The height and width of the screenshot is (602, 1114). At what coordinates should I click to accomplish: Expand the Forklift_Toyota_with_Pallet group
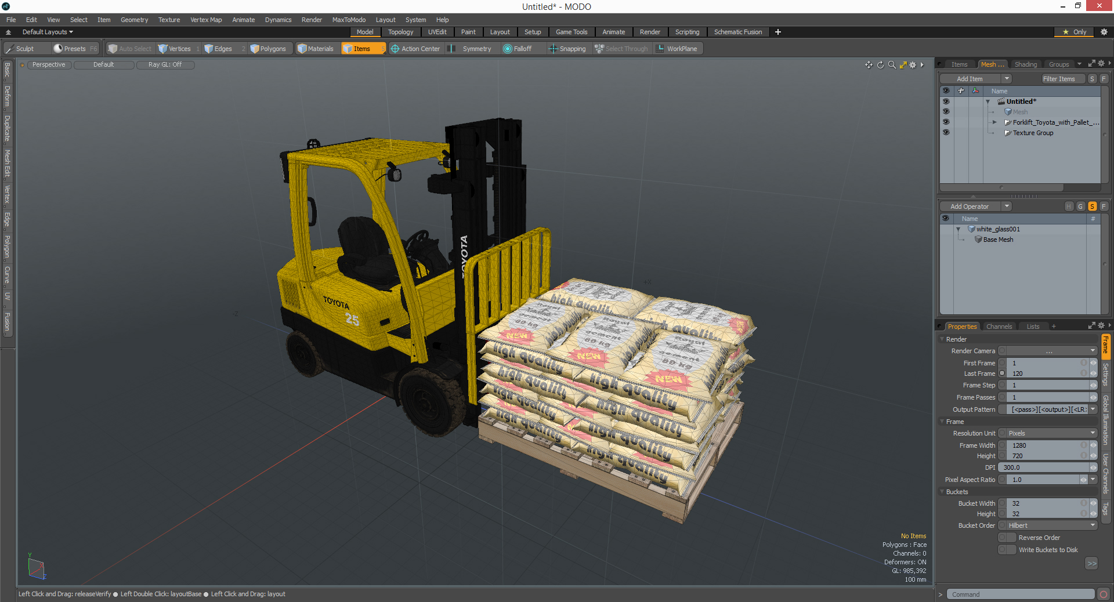coord(994,122)
